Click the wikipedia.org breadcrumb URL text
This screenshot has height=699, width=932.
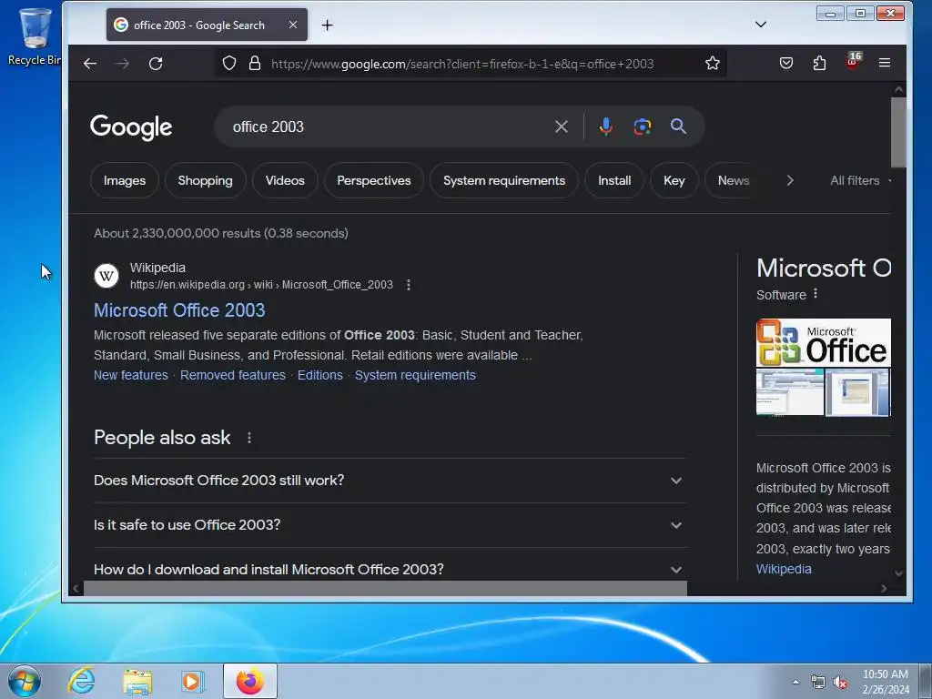click(261, 285)
